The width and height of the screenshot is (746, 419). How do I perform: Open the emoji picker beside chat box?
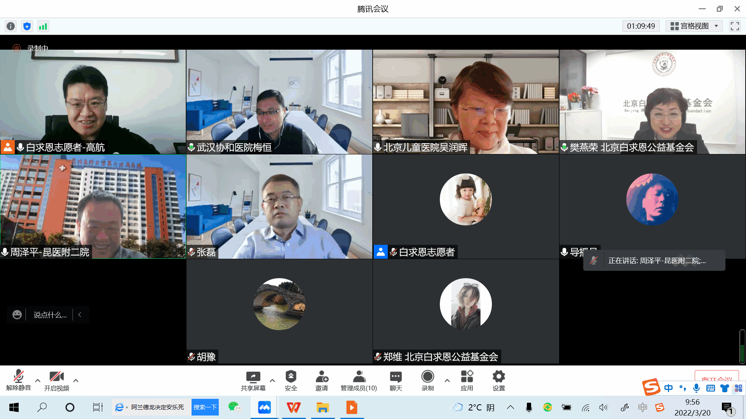17,315
